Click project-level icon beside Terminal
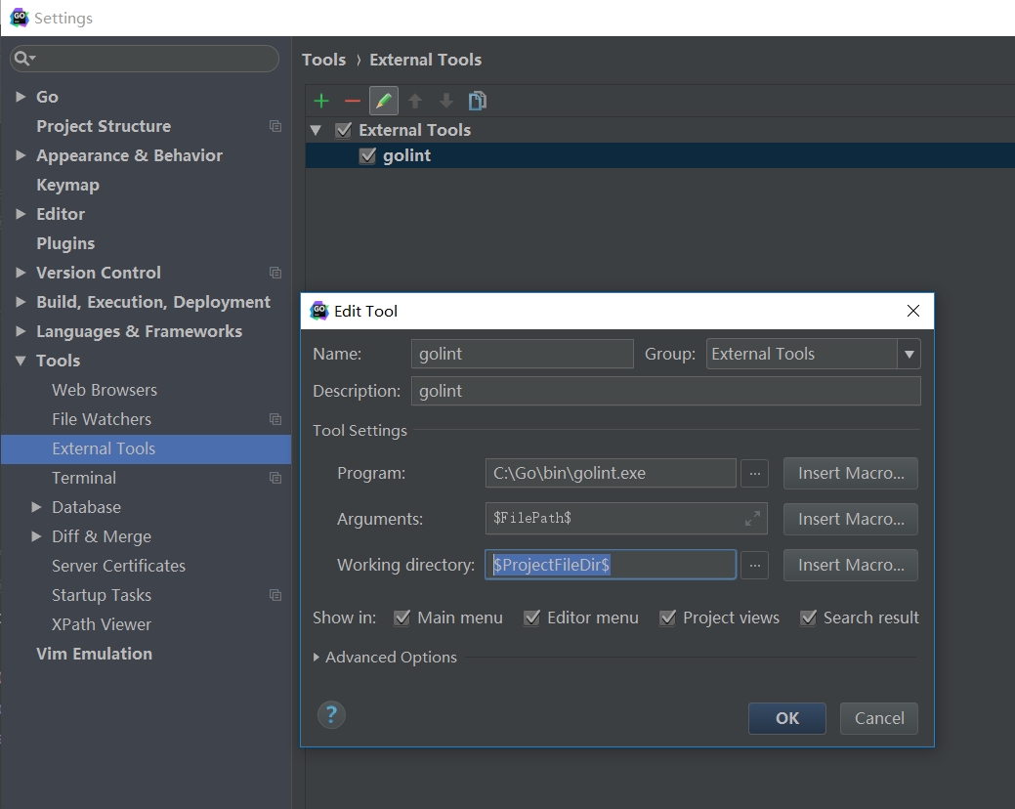 [275, 478]
